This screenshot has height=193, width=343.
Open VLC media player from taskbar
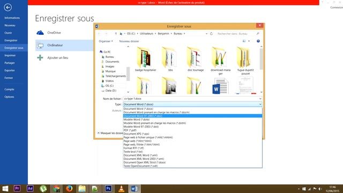[121, 189]
